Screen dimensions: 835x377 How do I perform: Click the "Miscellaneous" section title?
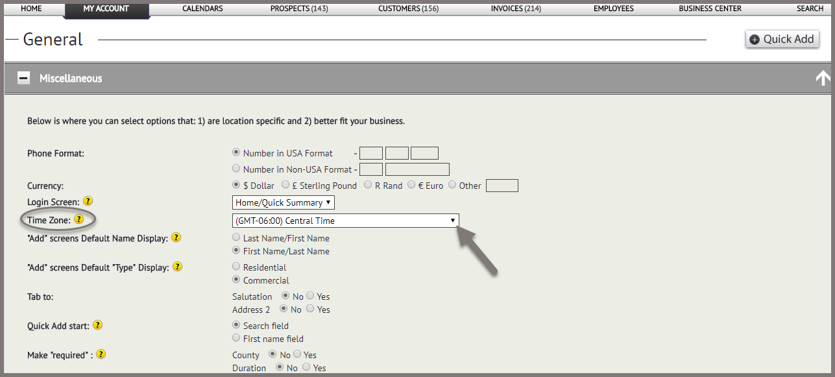pyautogui.click(x=71, y=79)
